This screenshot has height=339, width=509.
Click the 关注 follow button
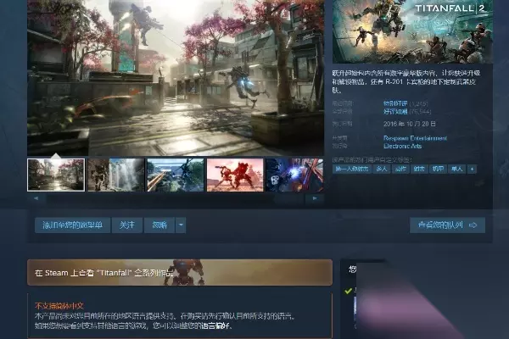click(127, 225)
